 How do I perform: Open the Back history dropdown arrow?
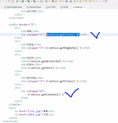(x=96, y=1)
